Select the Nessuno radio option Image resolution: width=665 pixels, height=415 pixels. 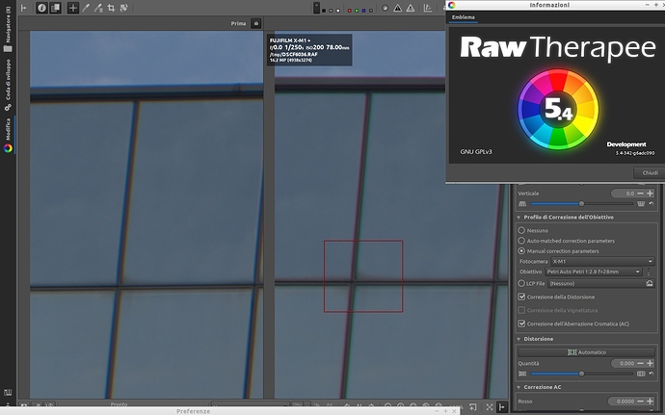522,230
